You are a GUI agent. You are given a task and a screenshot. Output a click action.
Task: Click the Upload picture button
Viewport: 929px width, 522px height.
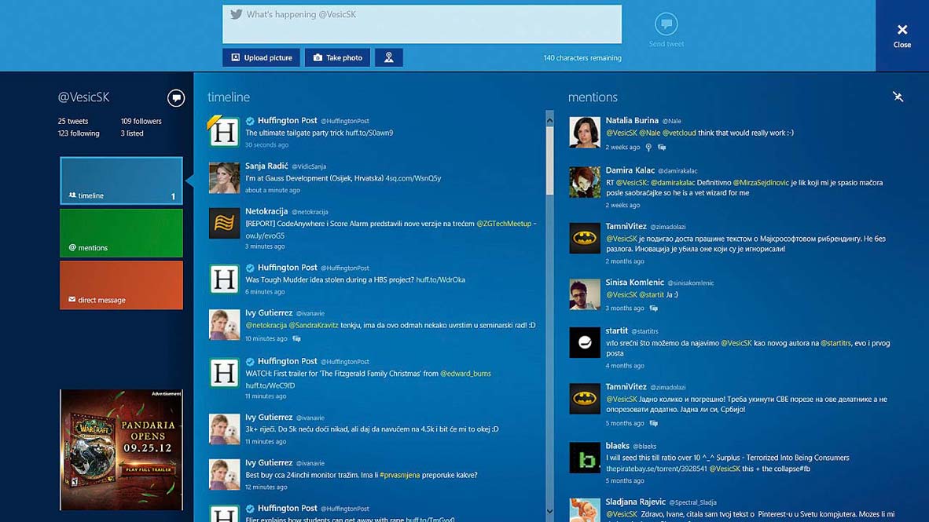(261, 57)
